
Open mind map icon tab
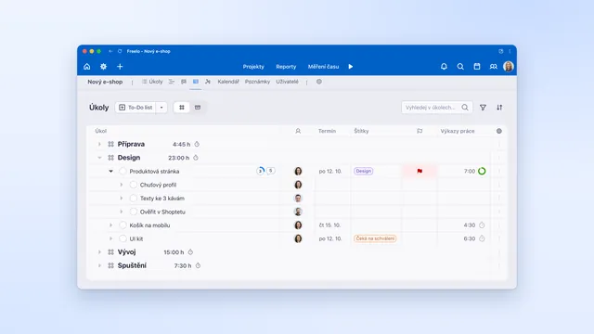tap(208, 82)
